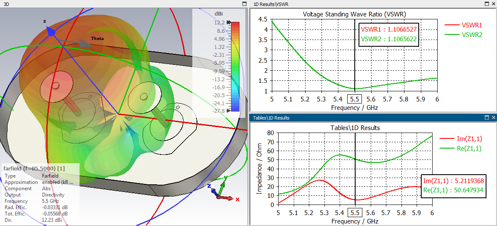Close the Tables\1D Results pane
This screenshot has width=497, height=226.
(493, 117)
